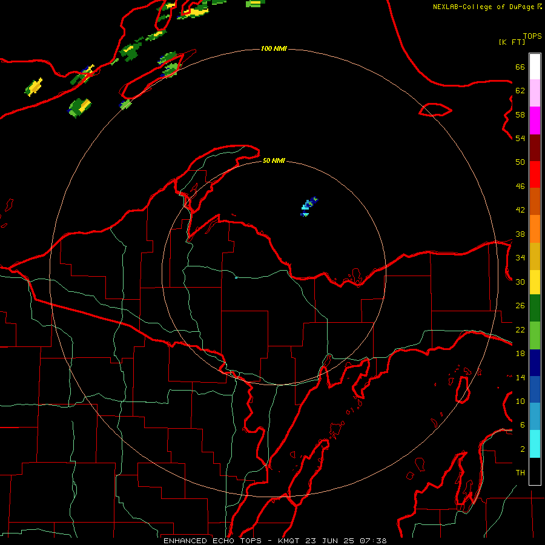Click the 100 NMI range ring label
This screenshot has height=545, width=545.
click(x=274, y=48)
